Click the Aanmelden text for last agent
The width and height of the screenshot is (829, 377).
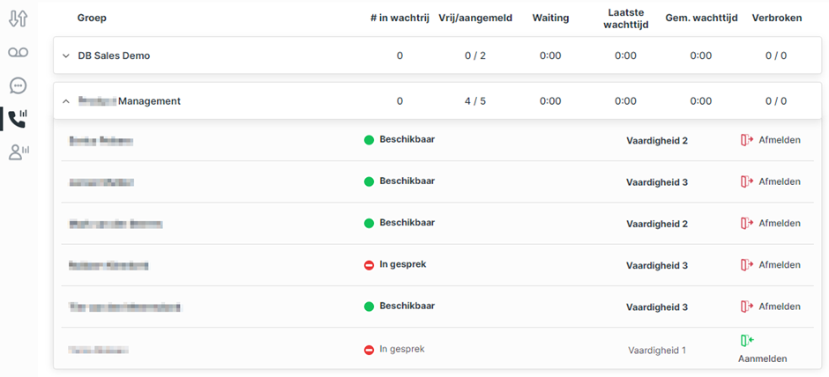(762, 359)
